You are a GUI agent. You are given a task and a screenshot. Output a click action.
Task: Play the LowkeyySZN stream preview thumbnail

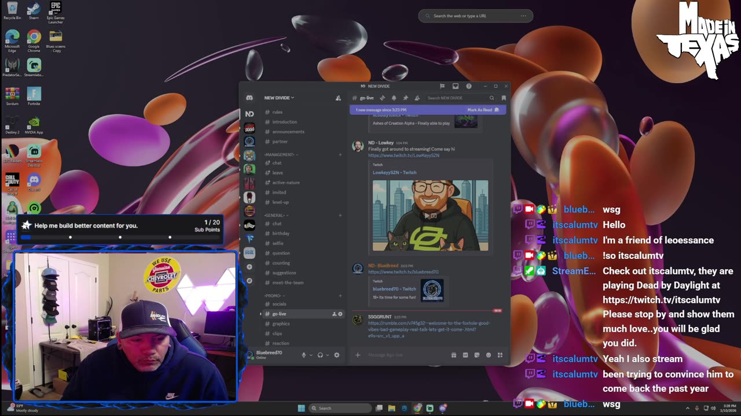(430, 216)
